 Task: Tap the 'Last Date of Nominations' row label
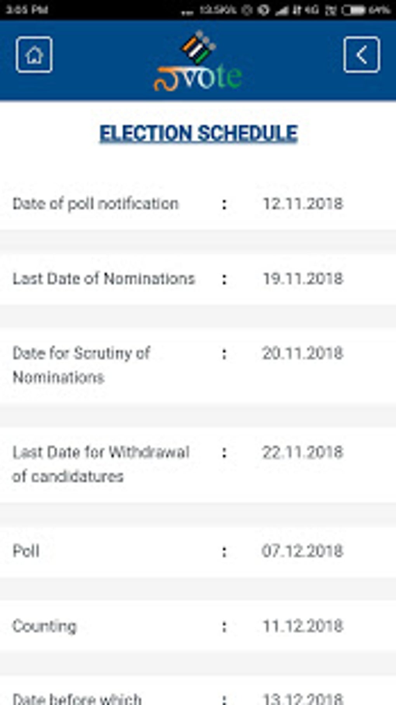pos(104,279)
